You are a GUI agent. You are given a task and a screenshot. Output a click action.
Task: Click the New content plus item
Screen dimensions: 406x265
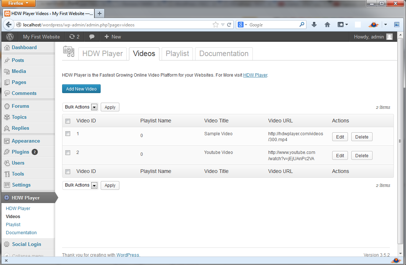click(x=113, y=37)
